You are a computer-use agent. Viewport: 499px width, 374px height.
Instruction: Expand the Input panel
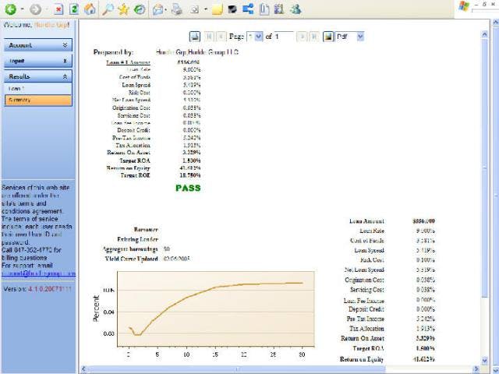pos(65,61)
